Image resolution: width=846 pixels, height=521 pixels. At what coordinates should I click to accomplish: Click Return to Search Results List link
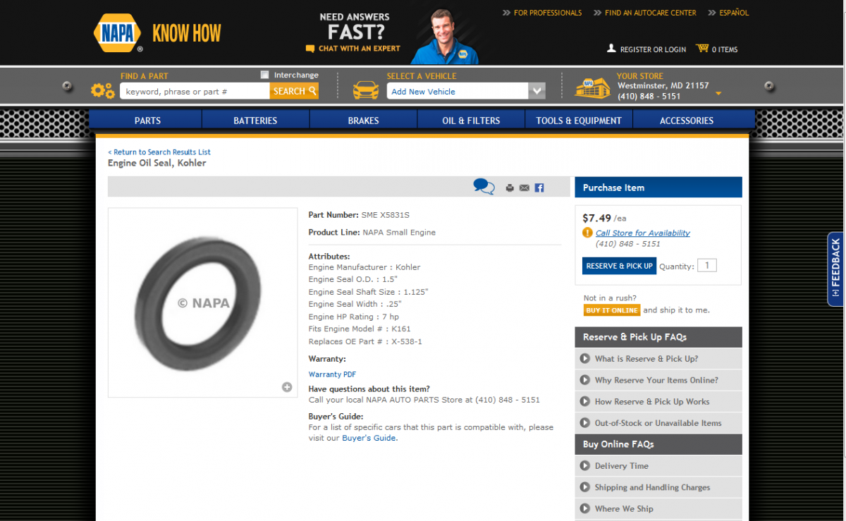point(159,152)
